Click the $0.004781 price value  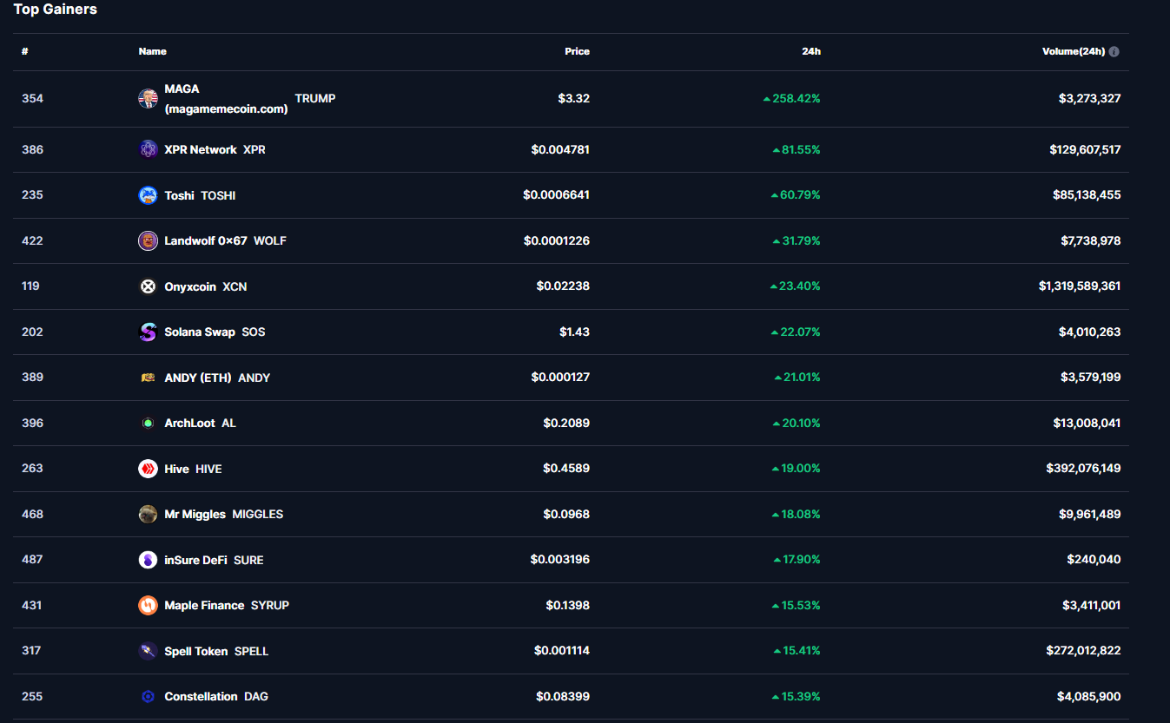point(561,149)
